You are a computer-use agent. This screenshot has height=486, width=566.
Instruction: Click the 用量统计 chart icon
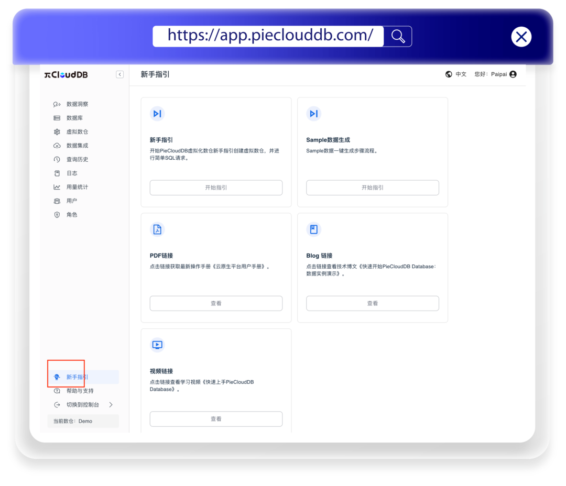[x=57, y=187]
